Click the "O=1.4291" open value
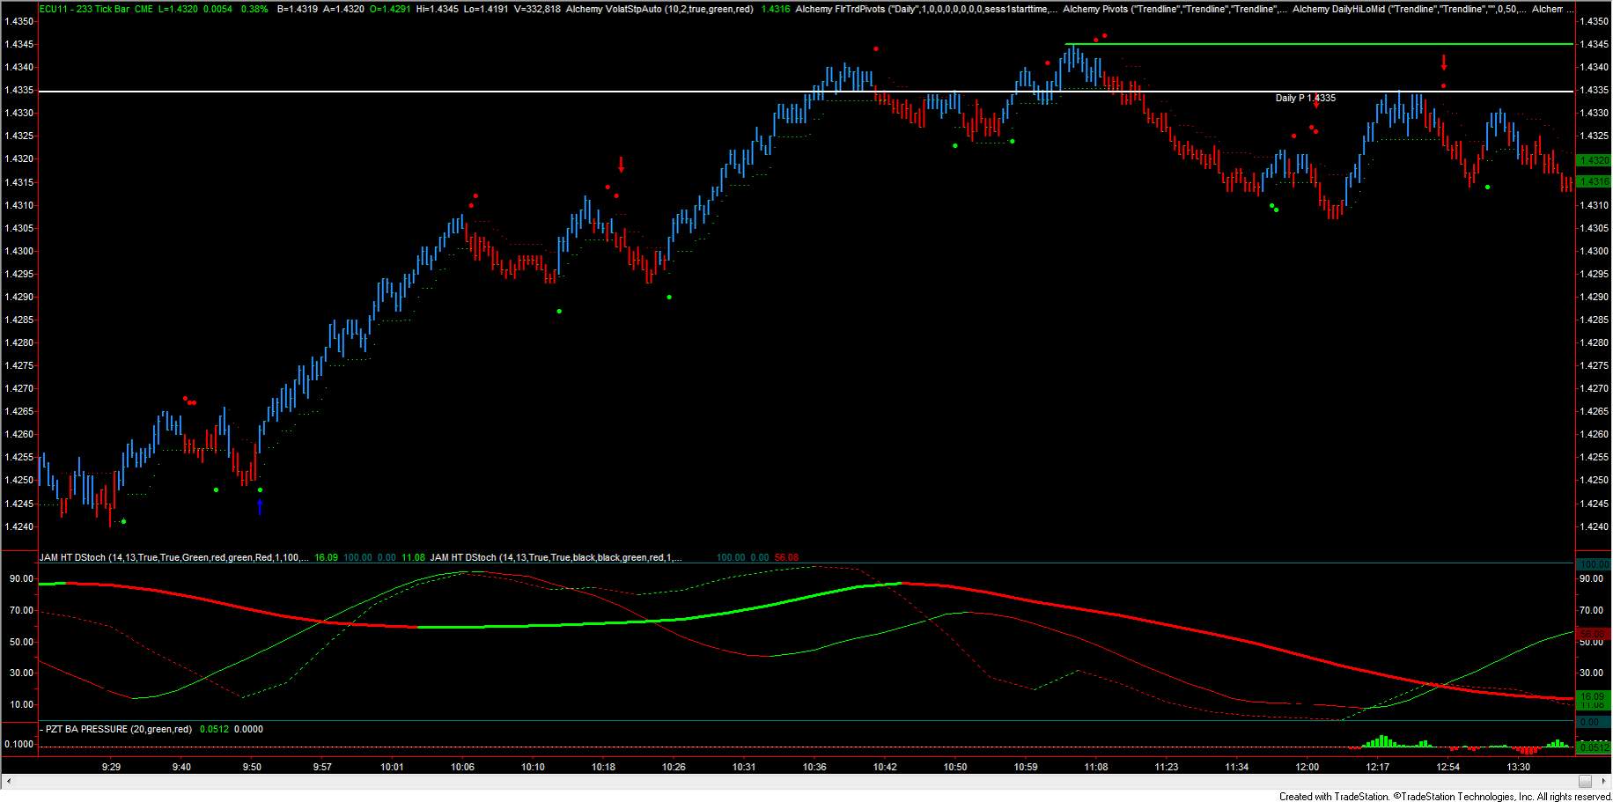Viewport: 1613px width, 802px height. 390,9
